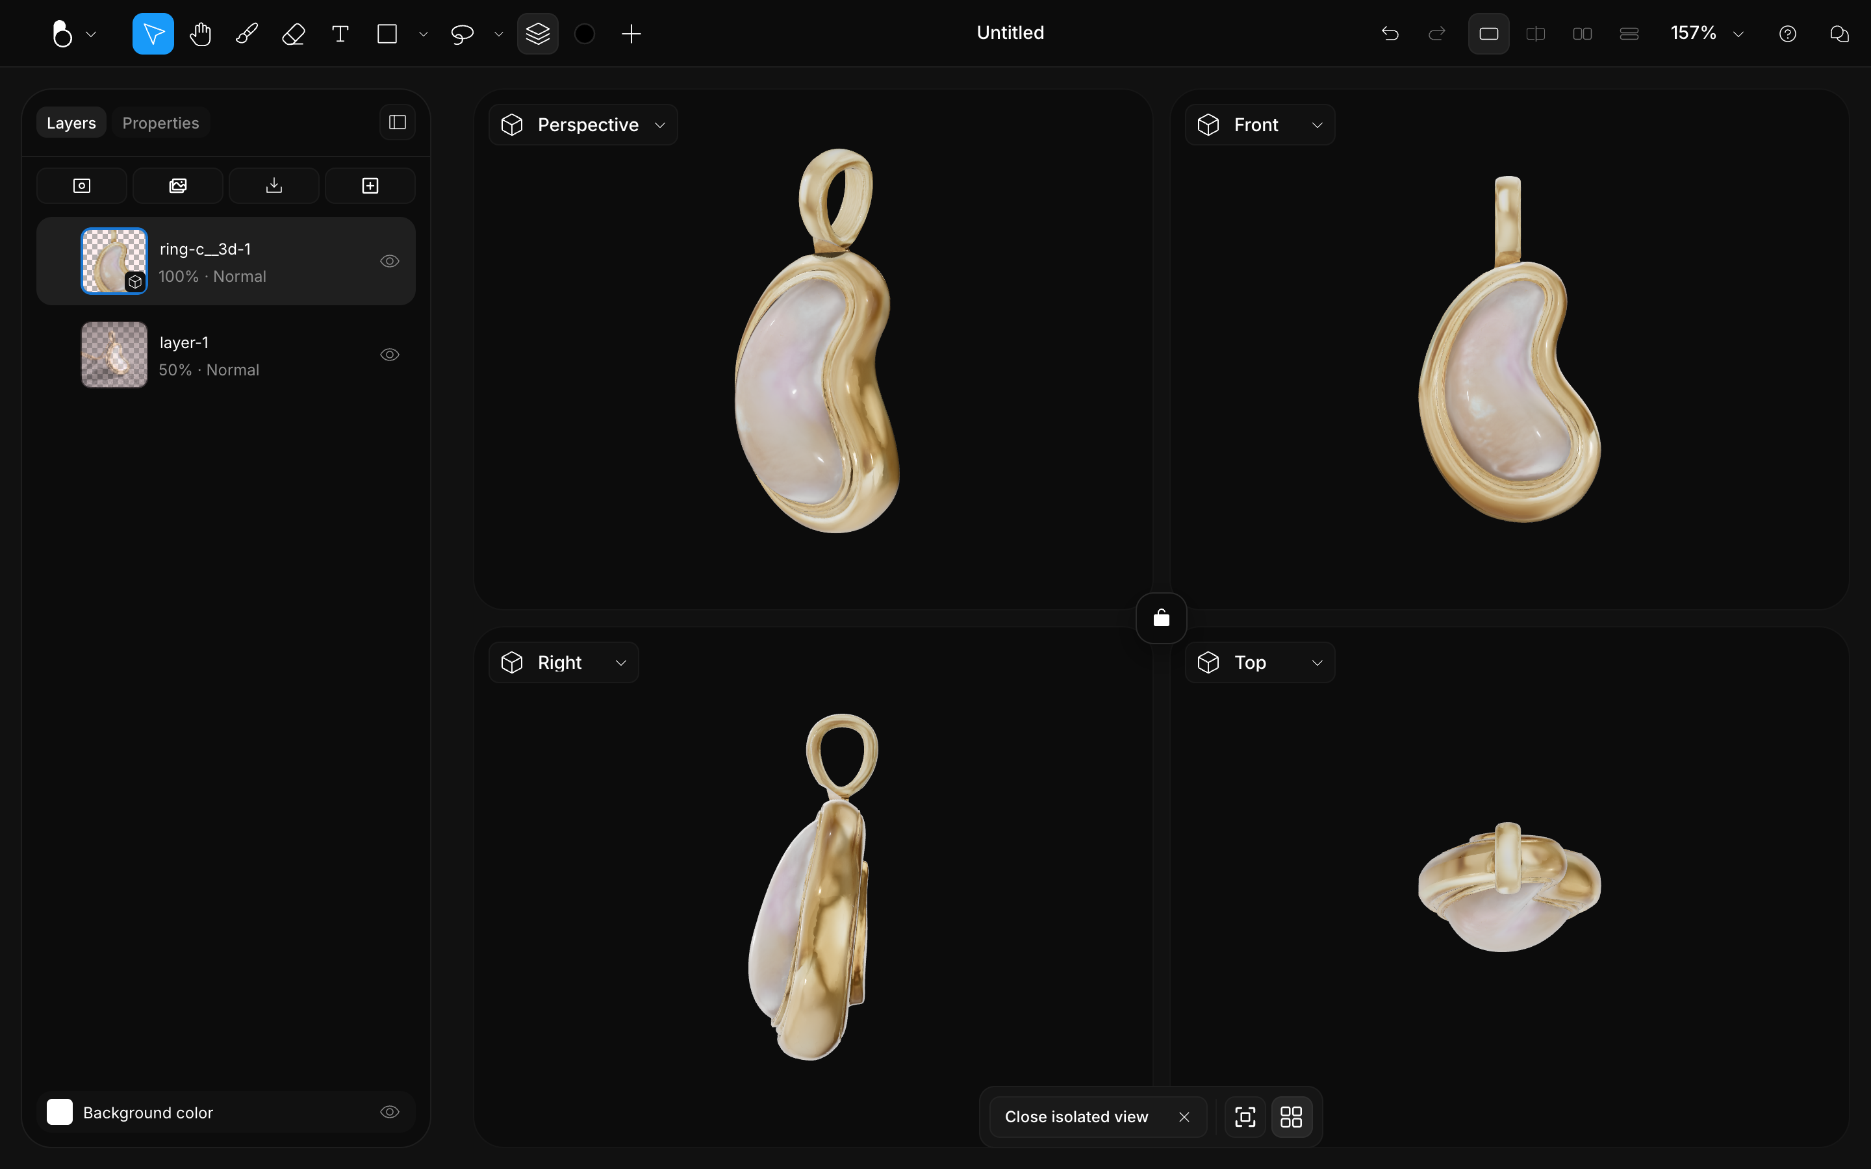Click the stacked layers toolbar icon
Screen dimensions: 1871x1169
click(538, 33)
